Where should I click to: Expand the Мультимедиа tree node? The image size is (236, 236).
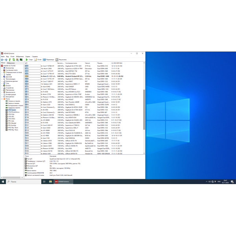[x=2, y=79]
